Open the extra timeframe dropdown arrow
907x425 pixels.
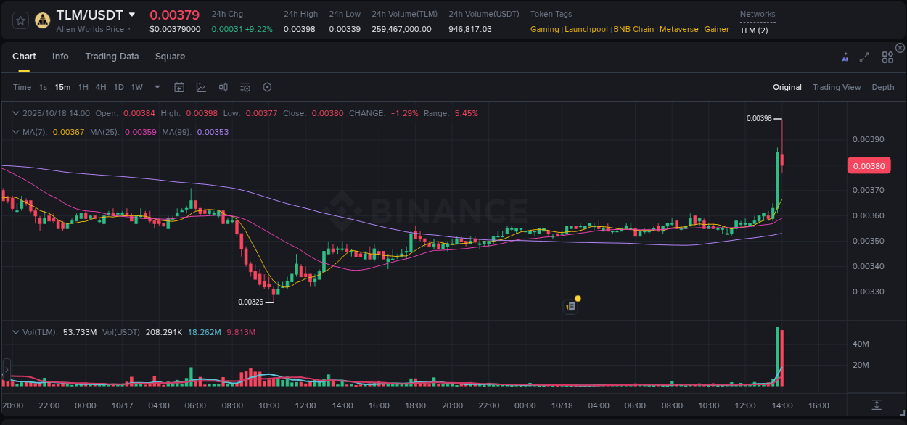156,87
